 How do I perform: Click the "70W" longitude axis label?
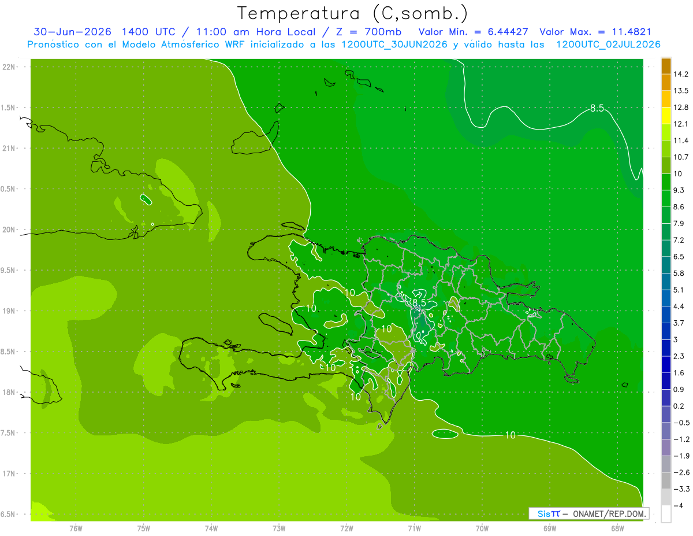tap(482, 528)
